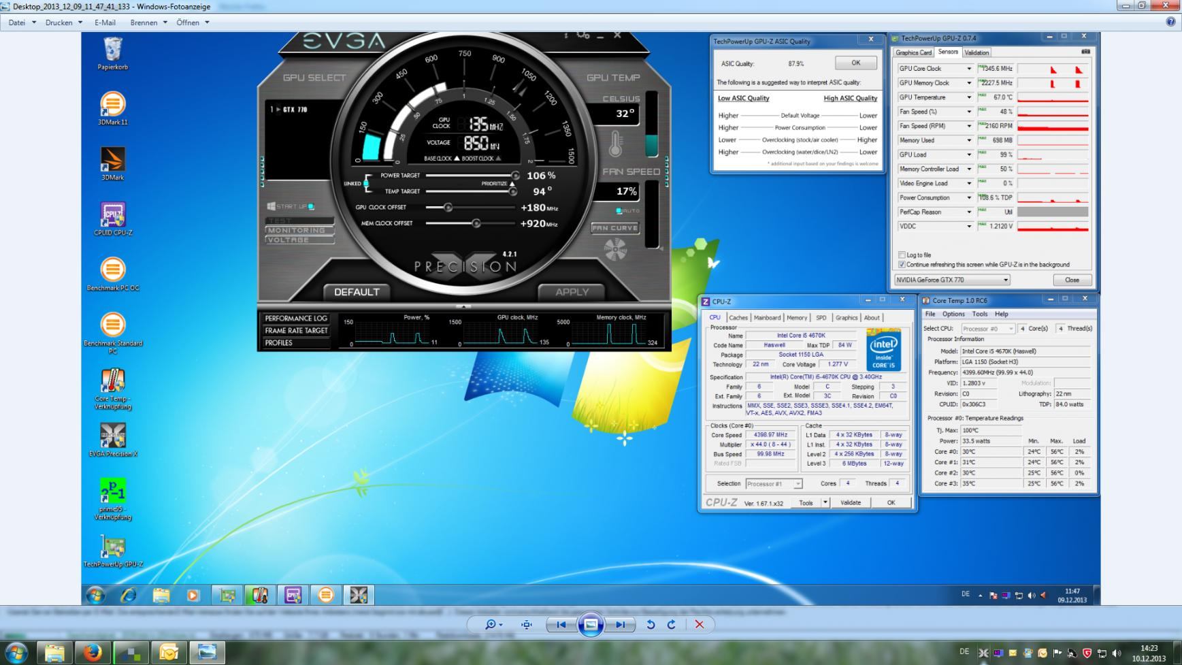Expand GPU Temperature sensor dropdown
Viewport: 1182px width, 665px height.
(x=969, y=97)
